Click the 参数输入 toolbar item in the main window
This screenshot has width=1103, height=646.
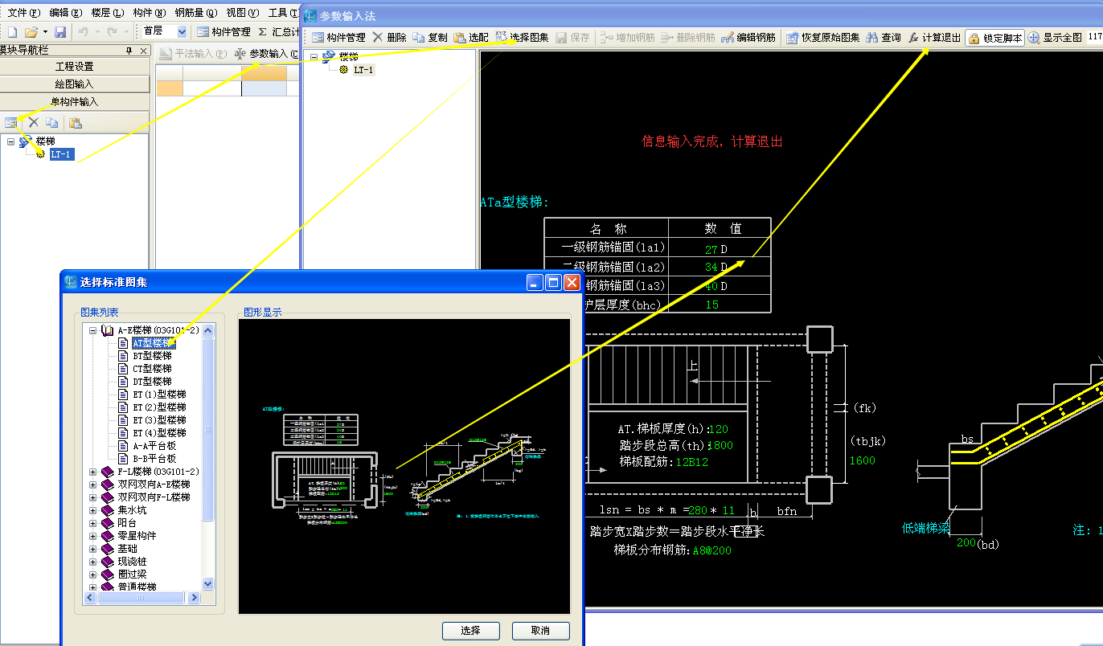pos(266,54)
